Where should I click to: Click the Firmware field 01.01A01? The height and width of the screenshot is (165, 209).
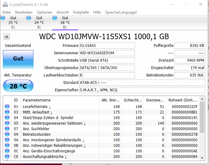click(107, 46)
